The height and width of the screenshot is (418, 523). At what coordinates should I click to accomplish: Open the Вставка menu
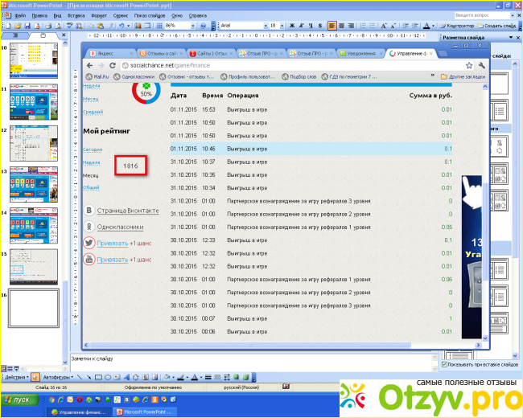[x=76, y=15]
